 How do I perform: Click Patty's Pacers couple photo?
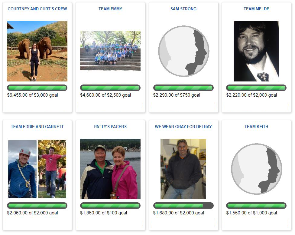tap(110, 169)
